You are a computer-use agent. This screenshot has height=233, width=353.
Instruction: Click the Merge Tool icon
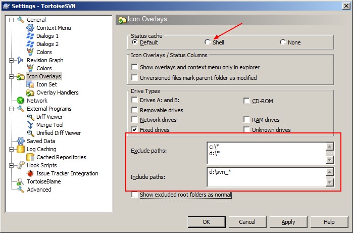click(30, 125)
